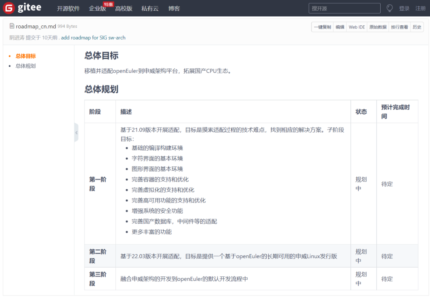Click the Gitee logo
This screenshot has width=430, height=297.
tap(22, 8)
